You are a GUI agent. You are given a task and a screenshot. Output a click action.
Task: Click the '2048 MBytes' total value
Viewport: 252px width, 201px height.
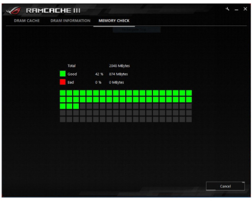click(119, 66)
